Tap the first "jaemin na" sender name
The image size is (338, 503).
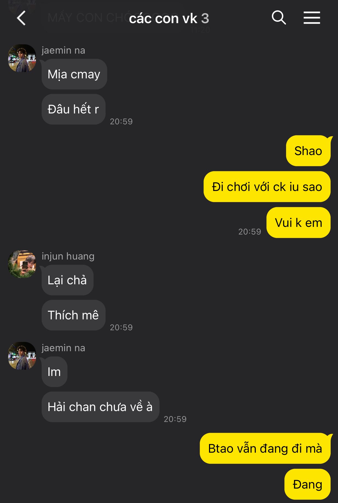click(x=63, y=50)
